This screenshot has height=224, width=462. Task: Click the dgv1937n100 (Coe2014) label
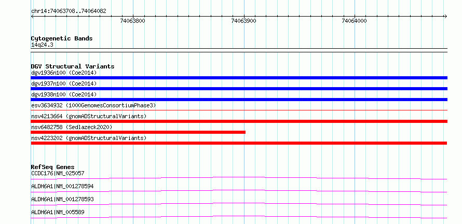click(64, 83)
